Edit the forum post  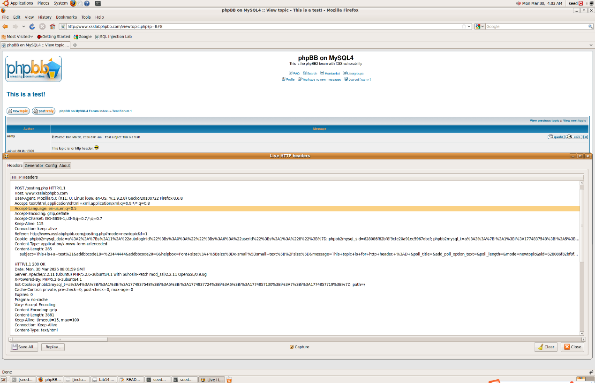click(573, 137)
